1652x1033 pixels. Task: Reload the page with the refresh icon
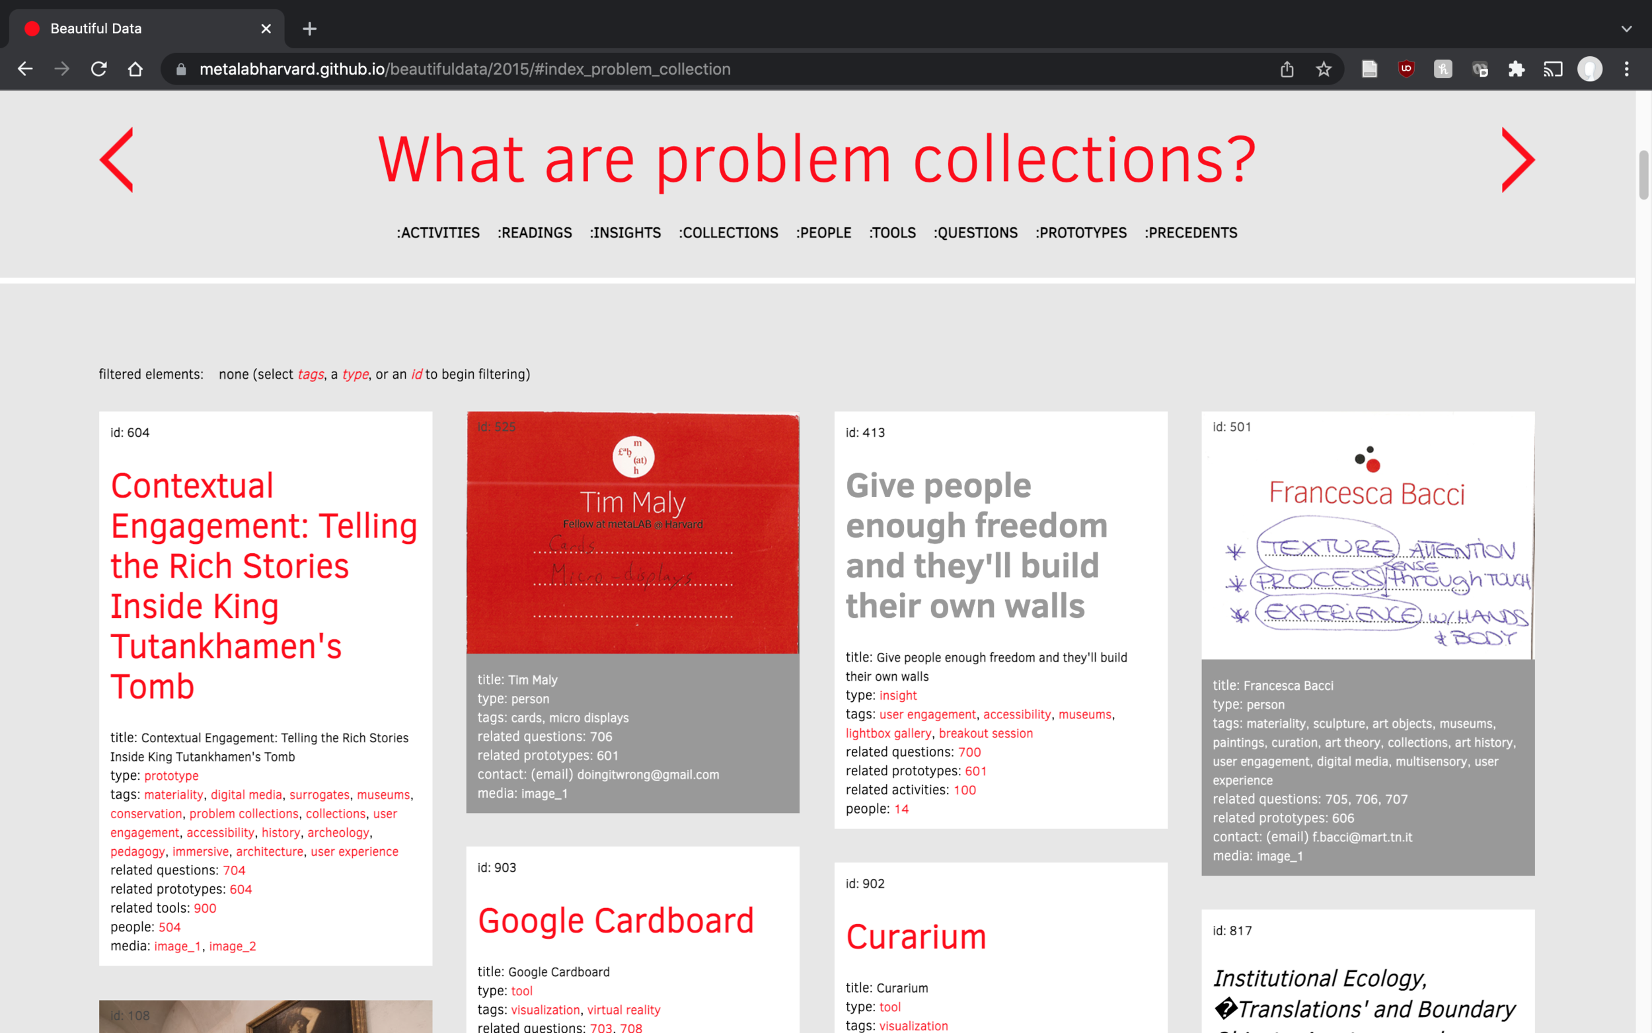click(x=99, y=69)
